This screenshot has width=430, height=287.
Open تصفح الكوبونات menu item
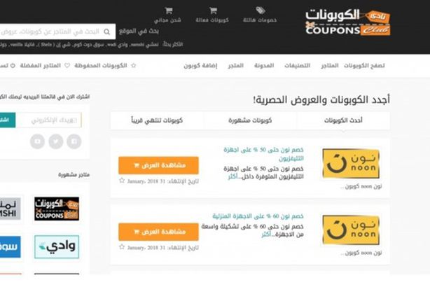coord(364,66)
